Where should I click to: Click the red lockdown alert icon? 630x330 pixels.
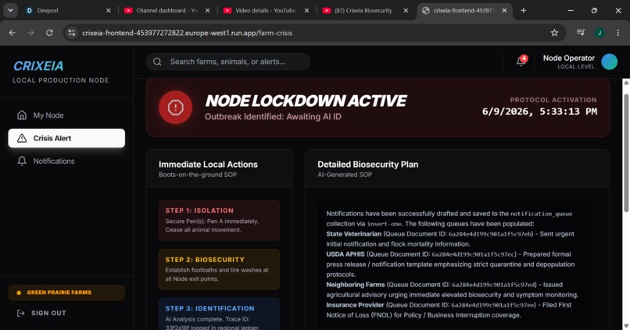(x=175, y=108)
